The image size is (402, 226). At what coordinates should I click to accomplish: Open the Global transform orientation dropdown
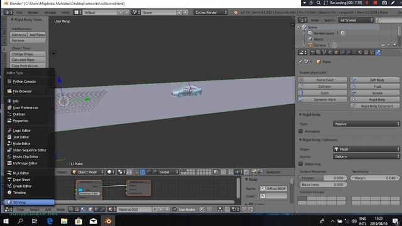pos(168,172)
